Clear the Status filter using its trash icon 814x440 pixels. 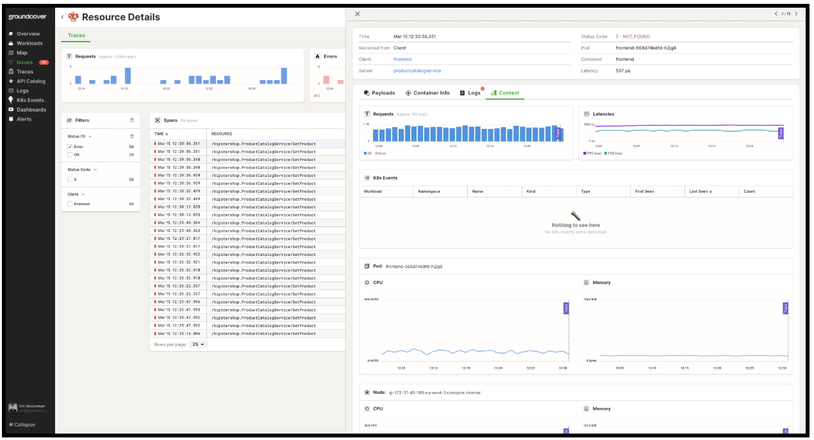click(x=132, y=136)
